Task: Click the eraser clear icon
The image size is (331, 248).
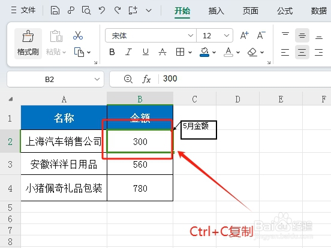Action: pos(252,52)
